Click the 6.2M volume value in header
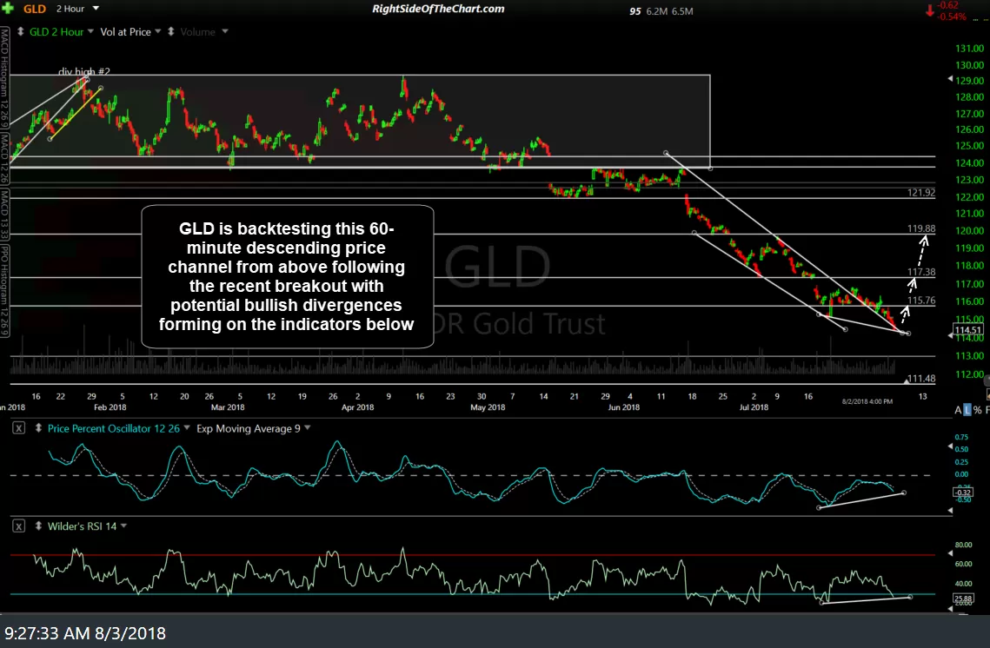Viewport: 990px width, 648px height. coord(656,10)
